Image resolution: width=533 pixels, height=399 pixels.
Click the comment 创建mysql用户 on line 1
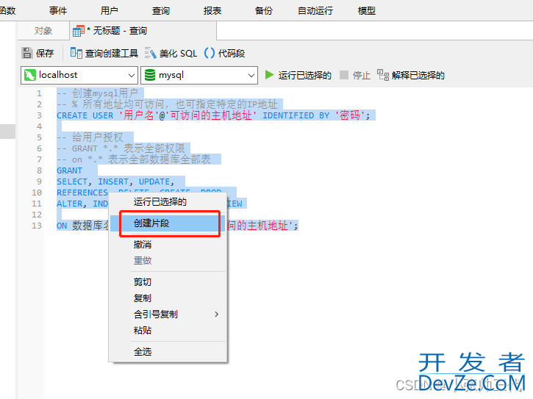click(x=104, y=93)
